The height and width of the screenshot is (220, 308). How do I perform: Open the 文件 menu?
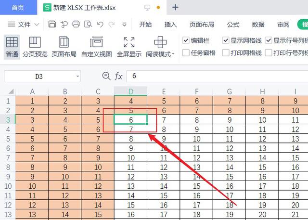click(x=24, y=25)
